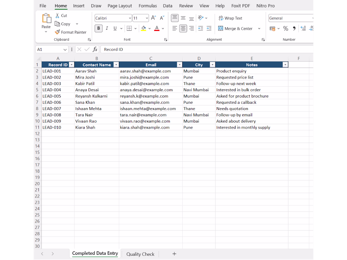Click Increase Decimal icon
The width and height of the screenshot is (347, 260).
(303, 28)
